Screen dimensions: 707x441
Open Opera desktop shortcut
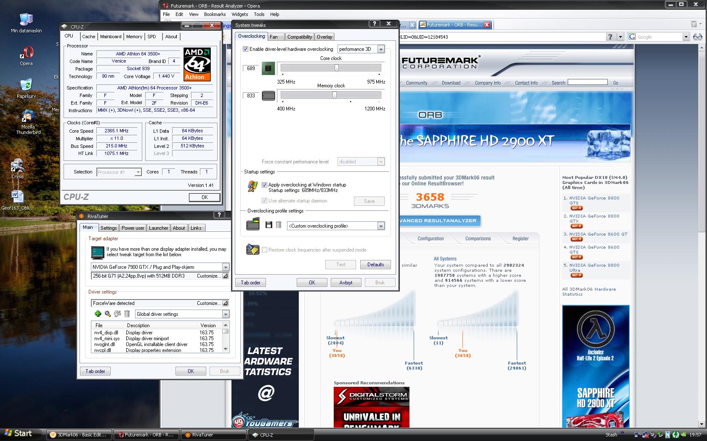(26, 56)
